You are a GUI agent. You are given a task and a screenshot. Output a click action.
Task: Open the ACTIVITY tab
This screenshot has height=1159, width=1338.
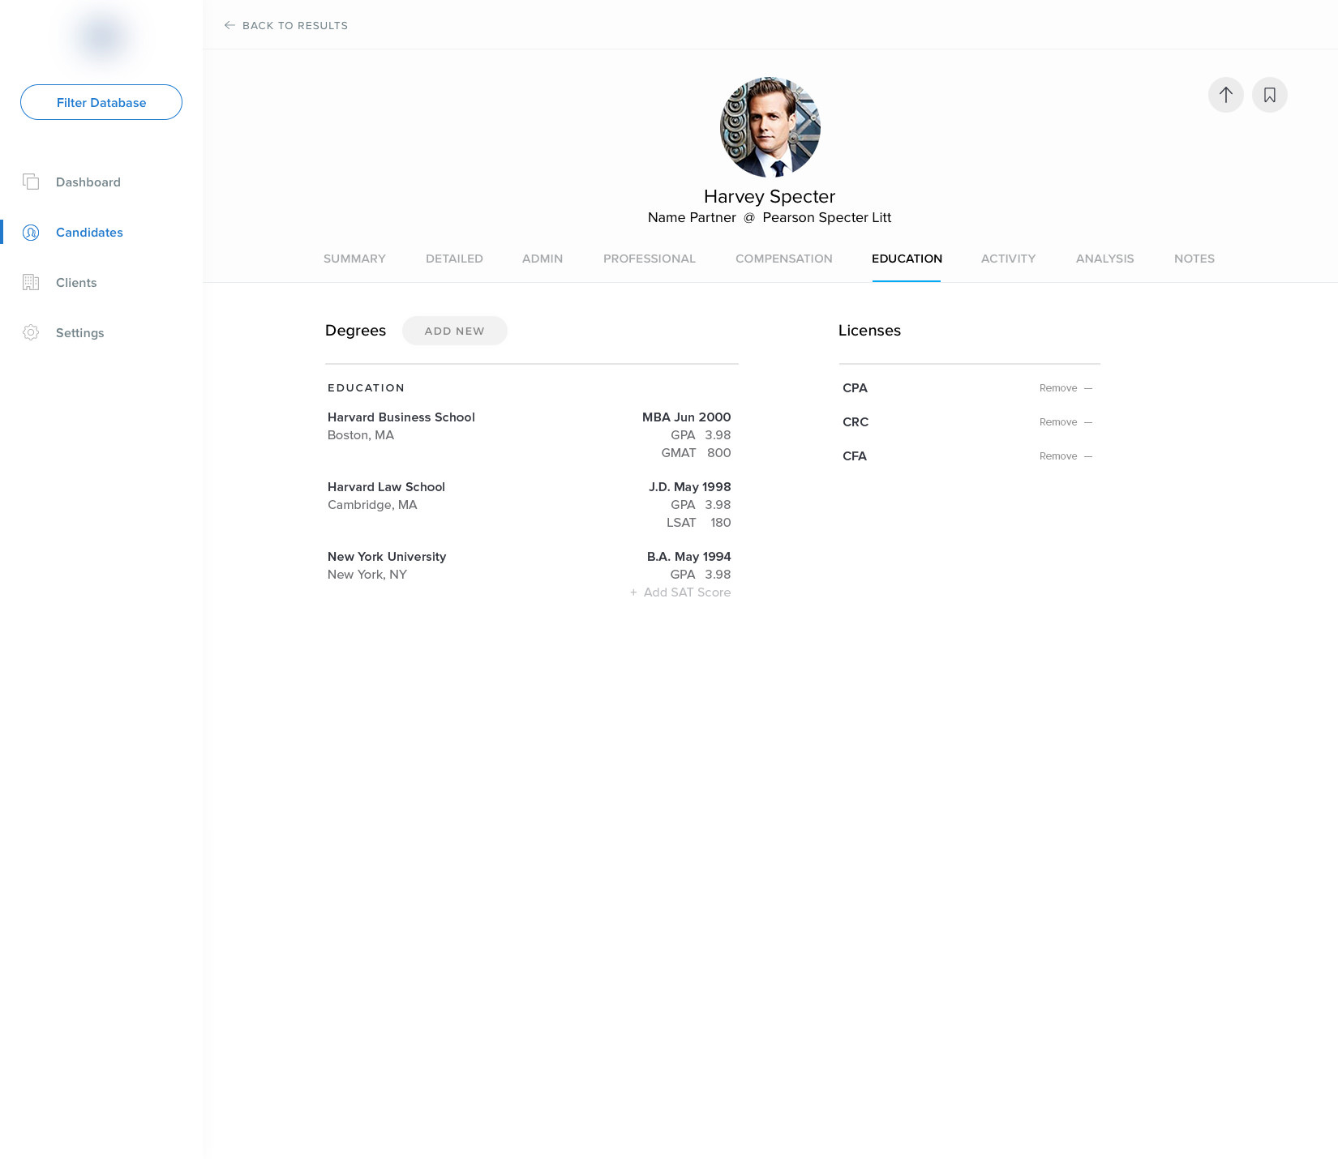click(x=1008, y=259)
